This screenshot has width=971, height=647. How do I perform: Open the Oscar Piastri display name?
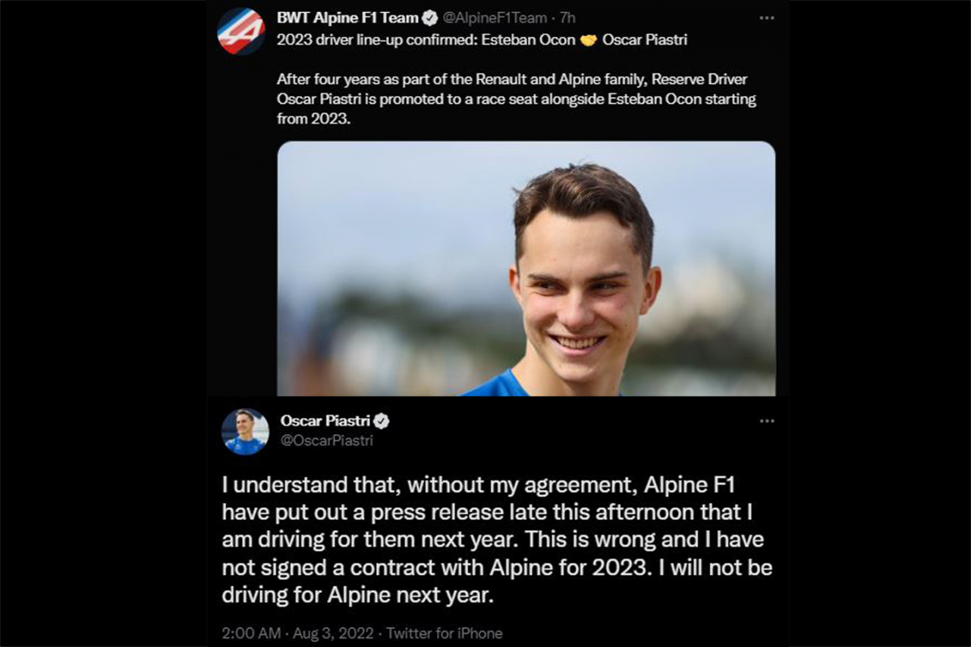pyautogui.click(x=325, y=421)
